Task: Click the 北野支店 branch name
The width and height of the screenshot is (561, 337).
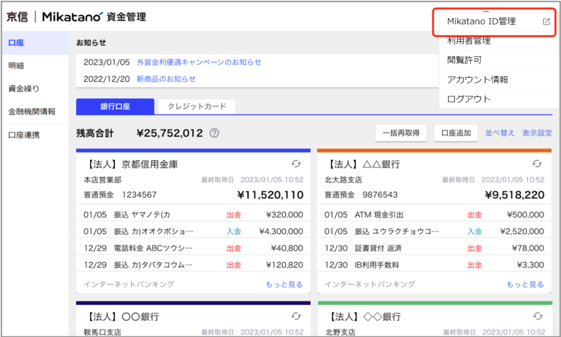Action: coord(340,332)
